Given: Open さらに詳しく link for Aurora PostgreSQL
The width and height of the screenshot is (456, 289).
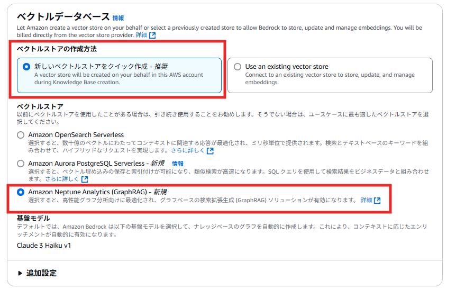Looking at the screenshot, I should click(62, 179).
